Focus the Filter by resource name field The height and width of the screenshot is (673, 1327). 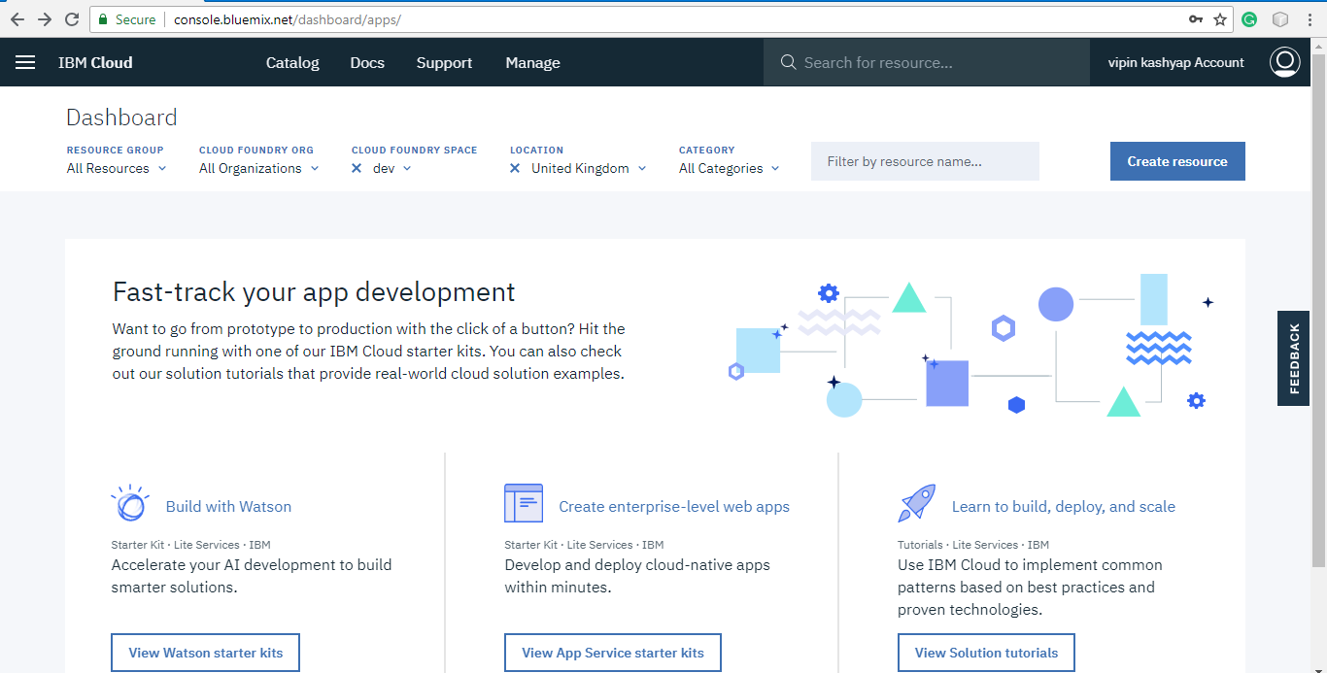click(x=925, y=161)
